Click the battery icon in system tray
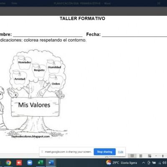167x167 pixels. [x=154, y=162]
